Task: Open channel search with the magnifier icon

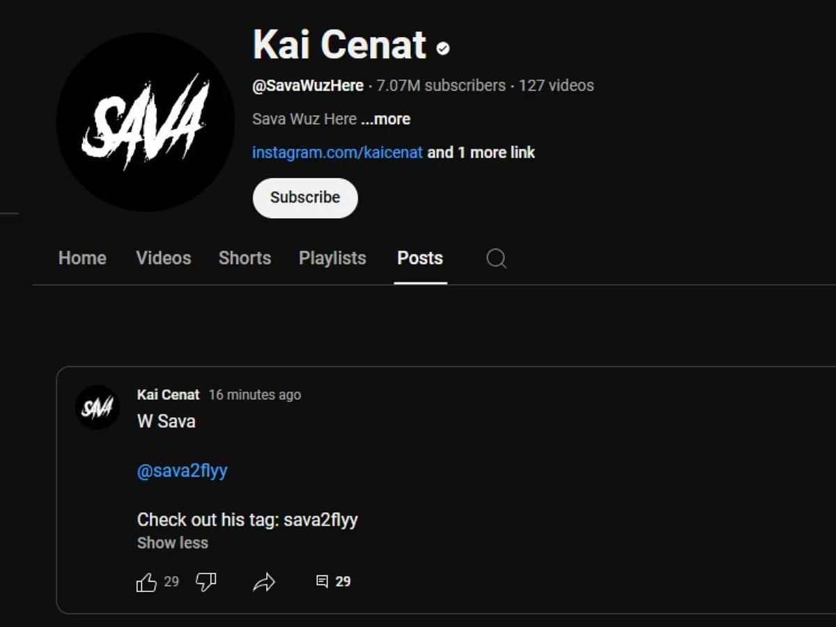Action: [496, 258]
